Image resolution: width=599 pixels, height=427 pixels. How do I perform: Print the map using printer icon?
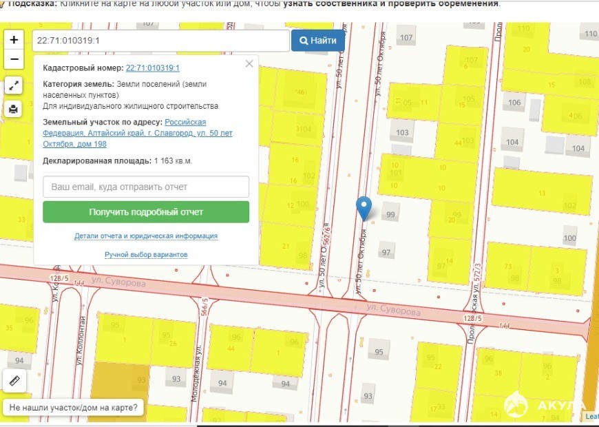click(x=14, y=109)
